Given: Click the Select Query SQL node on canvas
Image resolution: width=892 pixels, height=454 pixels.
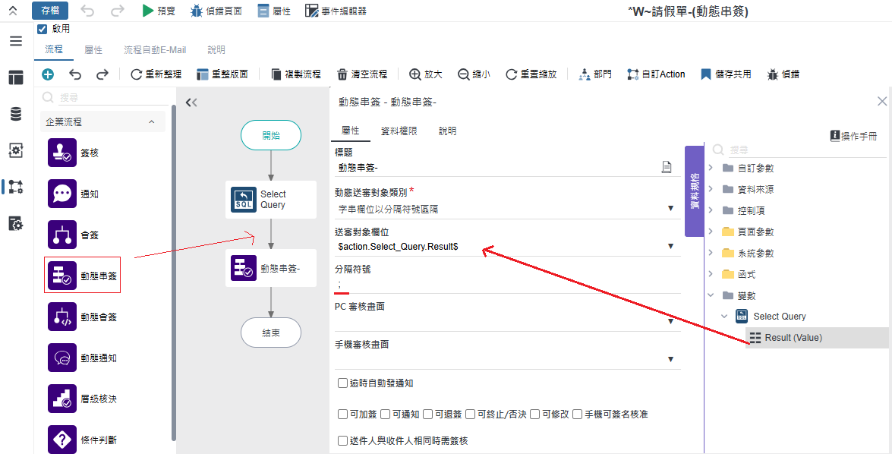Looking at the screenshot, I should click(x=270, y=200).
